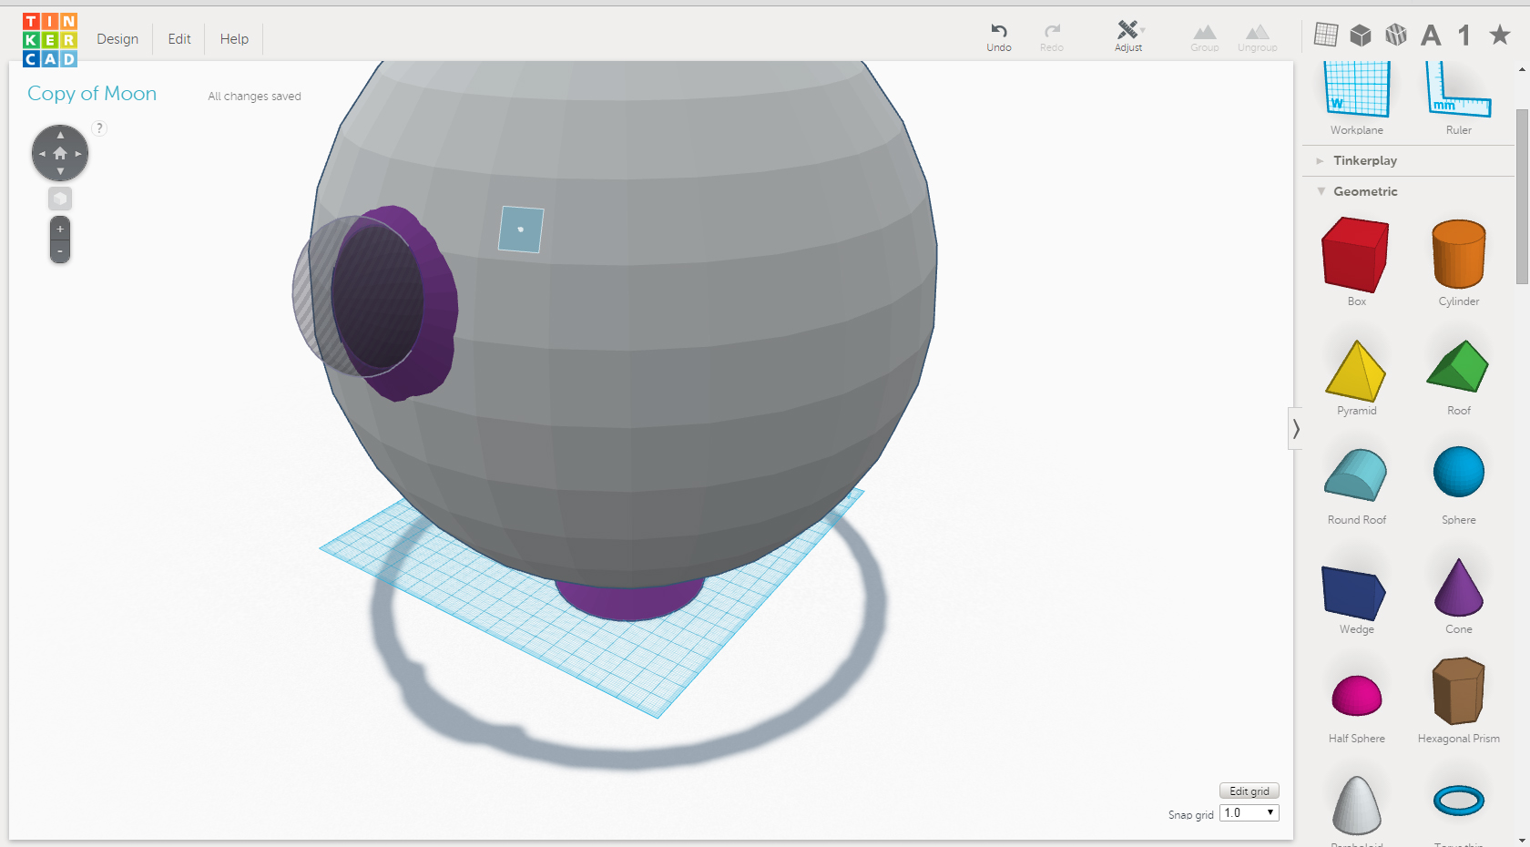Screen dimensions: 1530x847
Task: Select the translucent hole cylinder
Action: click(x=357, y=296)
